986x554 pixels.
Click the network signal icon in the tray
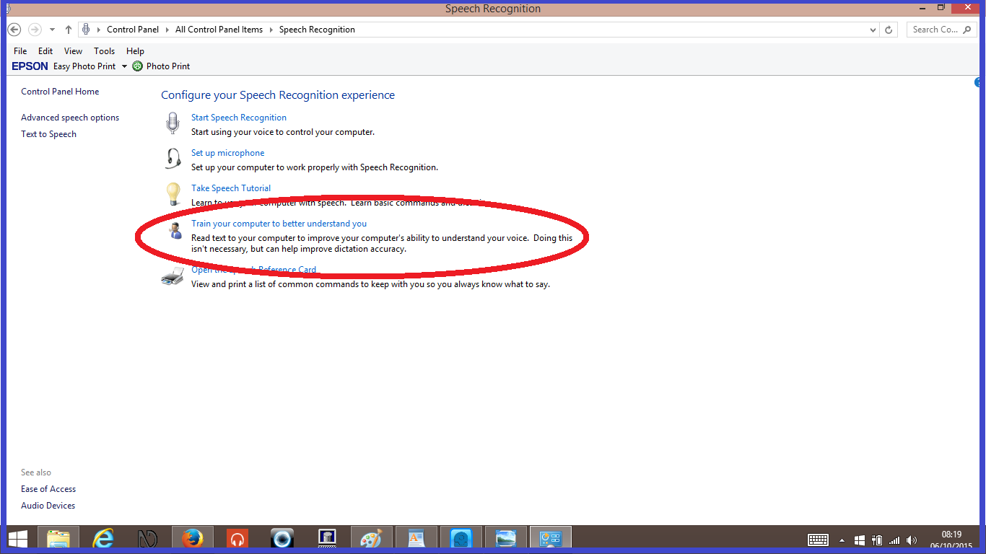pyautogui.click(x=894, y=540)
